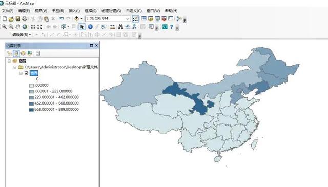Click the .000000 legend swatch
Screen dimensions: 328x187
(31, 86)
